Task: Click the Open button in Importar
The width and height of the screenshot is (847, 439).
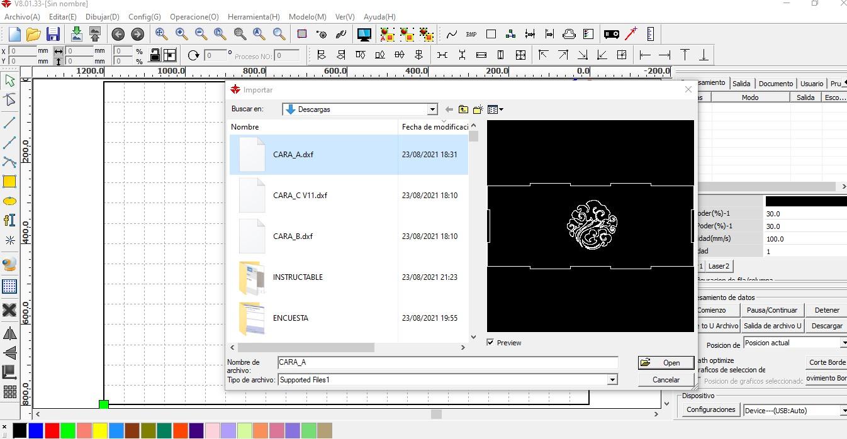Action: coord(666,363)
